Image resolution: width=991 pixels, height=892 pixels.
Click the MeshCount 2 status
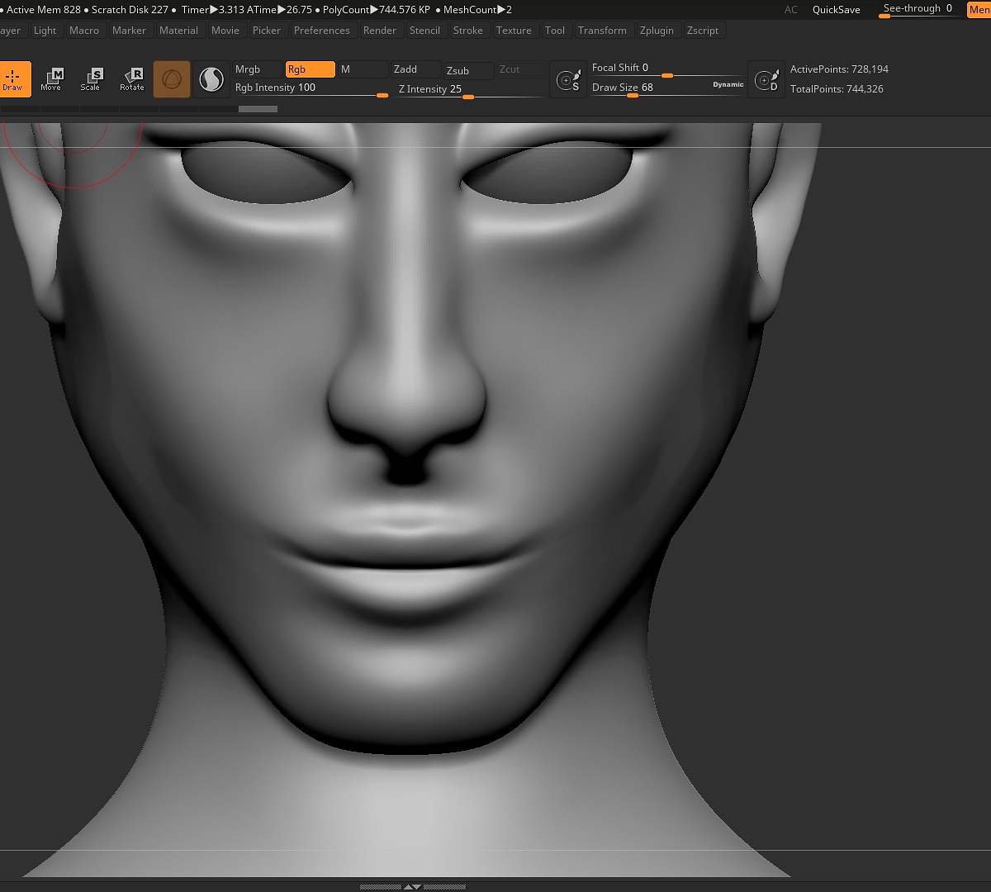[477, 10]
